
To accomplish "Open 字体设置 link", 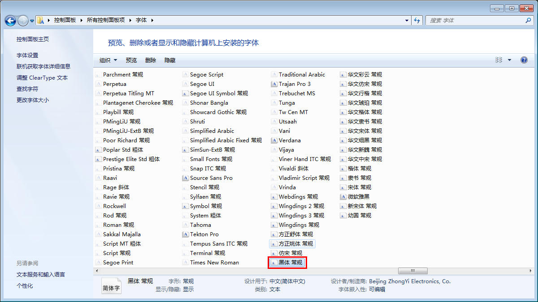I will pos(27,55).
